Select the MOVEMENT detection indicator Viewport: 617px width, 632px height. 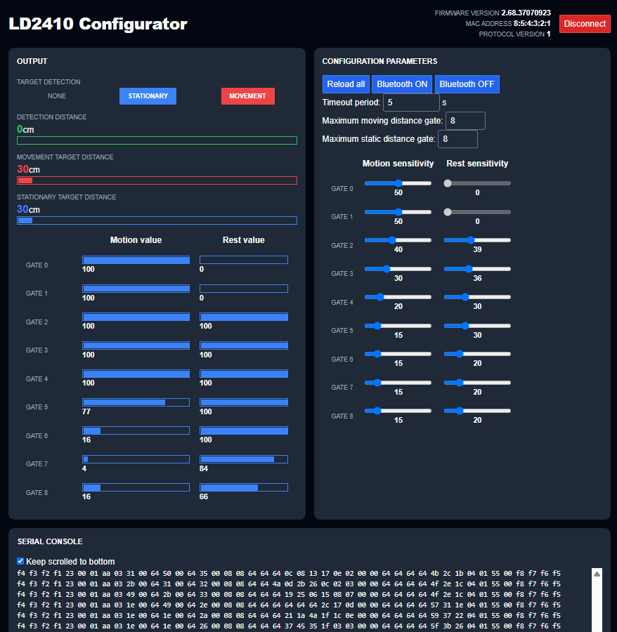(x=247, y=96)
